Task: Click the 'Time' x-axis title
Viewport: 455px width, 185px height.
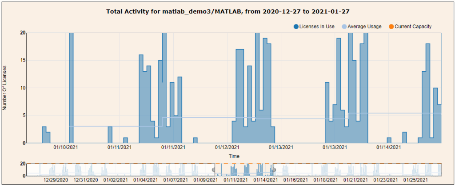Action: click(234, 156)
